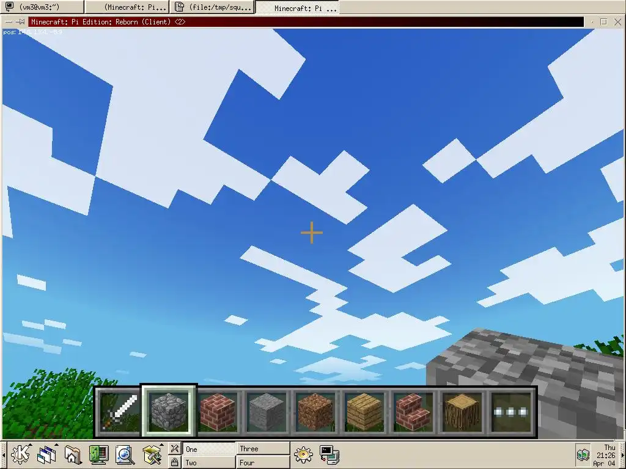Collapse panel with left edge arrow
The image size is (626, 469).
[x=3, y=455]
